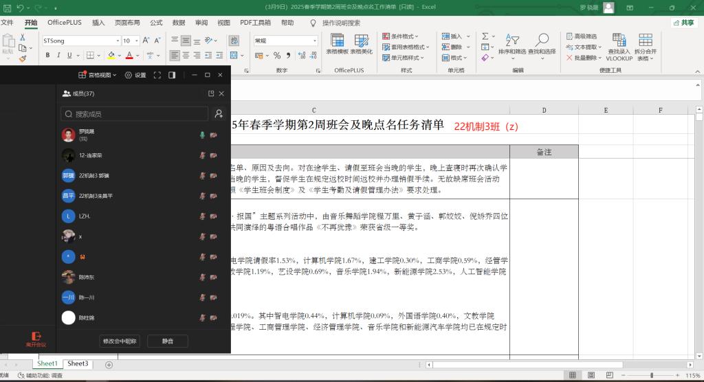Open the 页面布局 ribbon tab
Image resolution: width=704 pixels, height=382 pixels.
126,23
